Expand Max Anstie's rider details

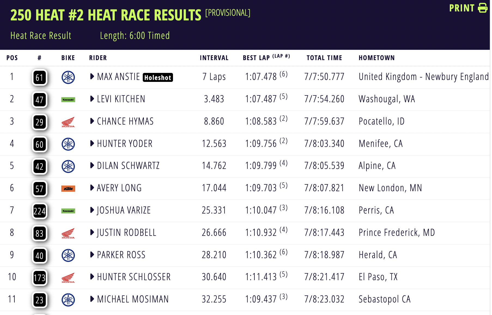click(x=92, y=77)
